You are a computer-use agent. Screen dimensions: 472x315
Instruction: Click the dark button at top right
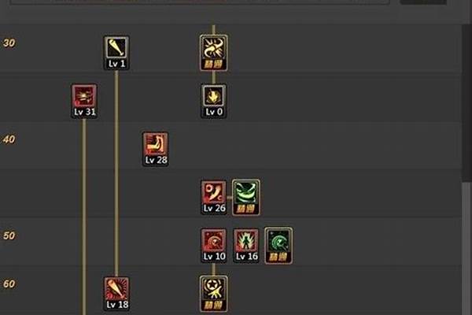[x=423, y=2]
